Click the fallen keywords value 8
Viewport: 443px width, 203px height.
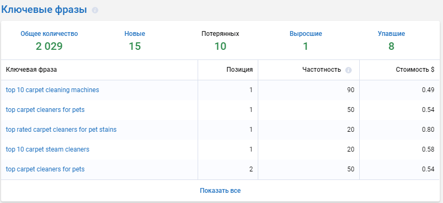[x=391, y=46]
